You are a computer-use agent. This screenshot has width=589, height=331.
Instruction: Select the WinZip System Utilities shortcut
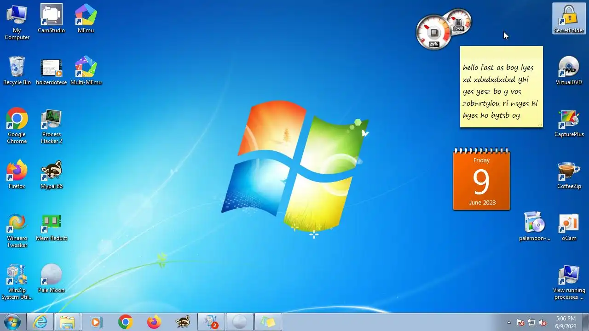click(17, 282)
